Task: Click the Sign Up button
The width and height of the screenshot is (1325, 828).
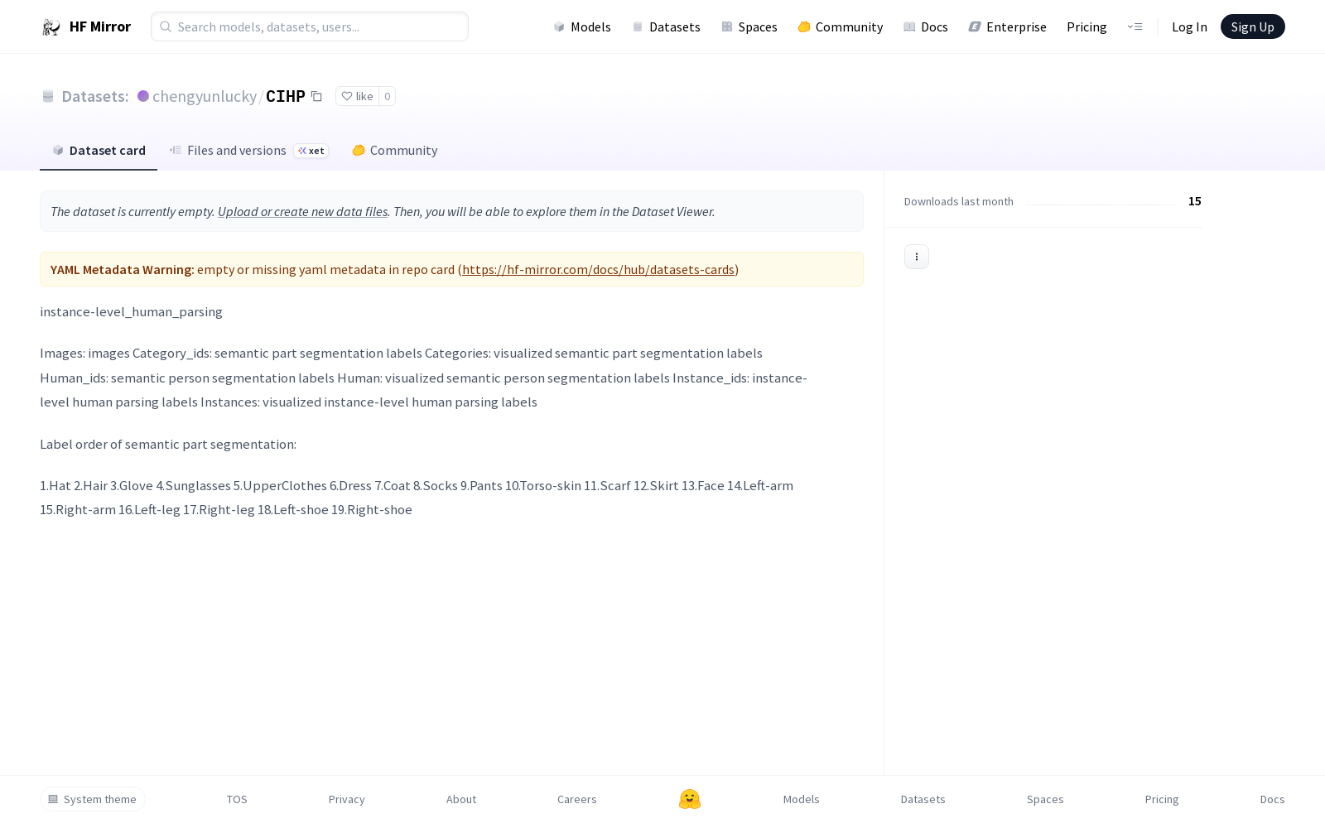Action: click(1252, 26)
